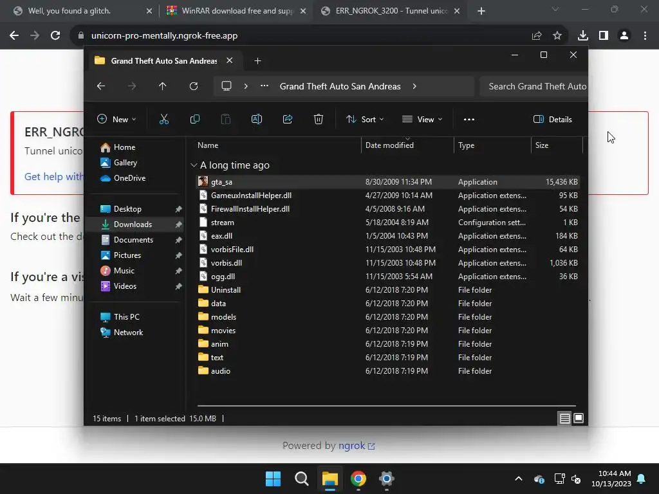Open Downloads in navigation pane
Viewport: 659px width, 494px height.
point(134,224)
